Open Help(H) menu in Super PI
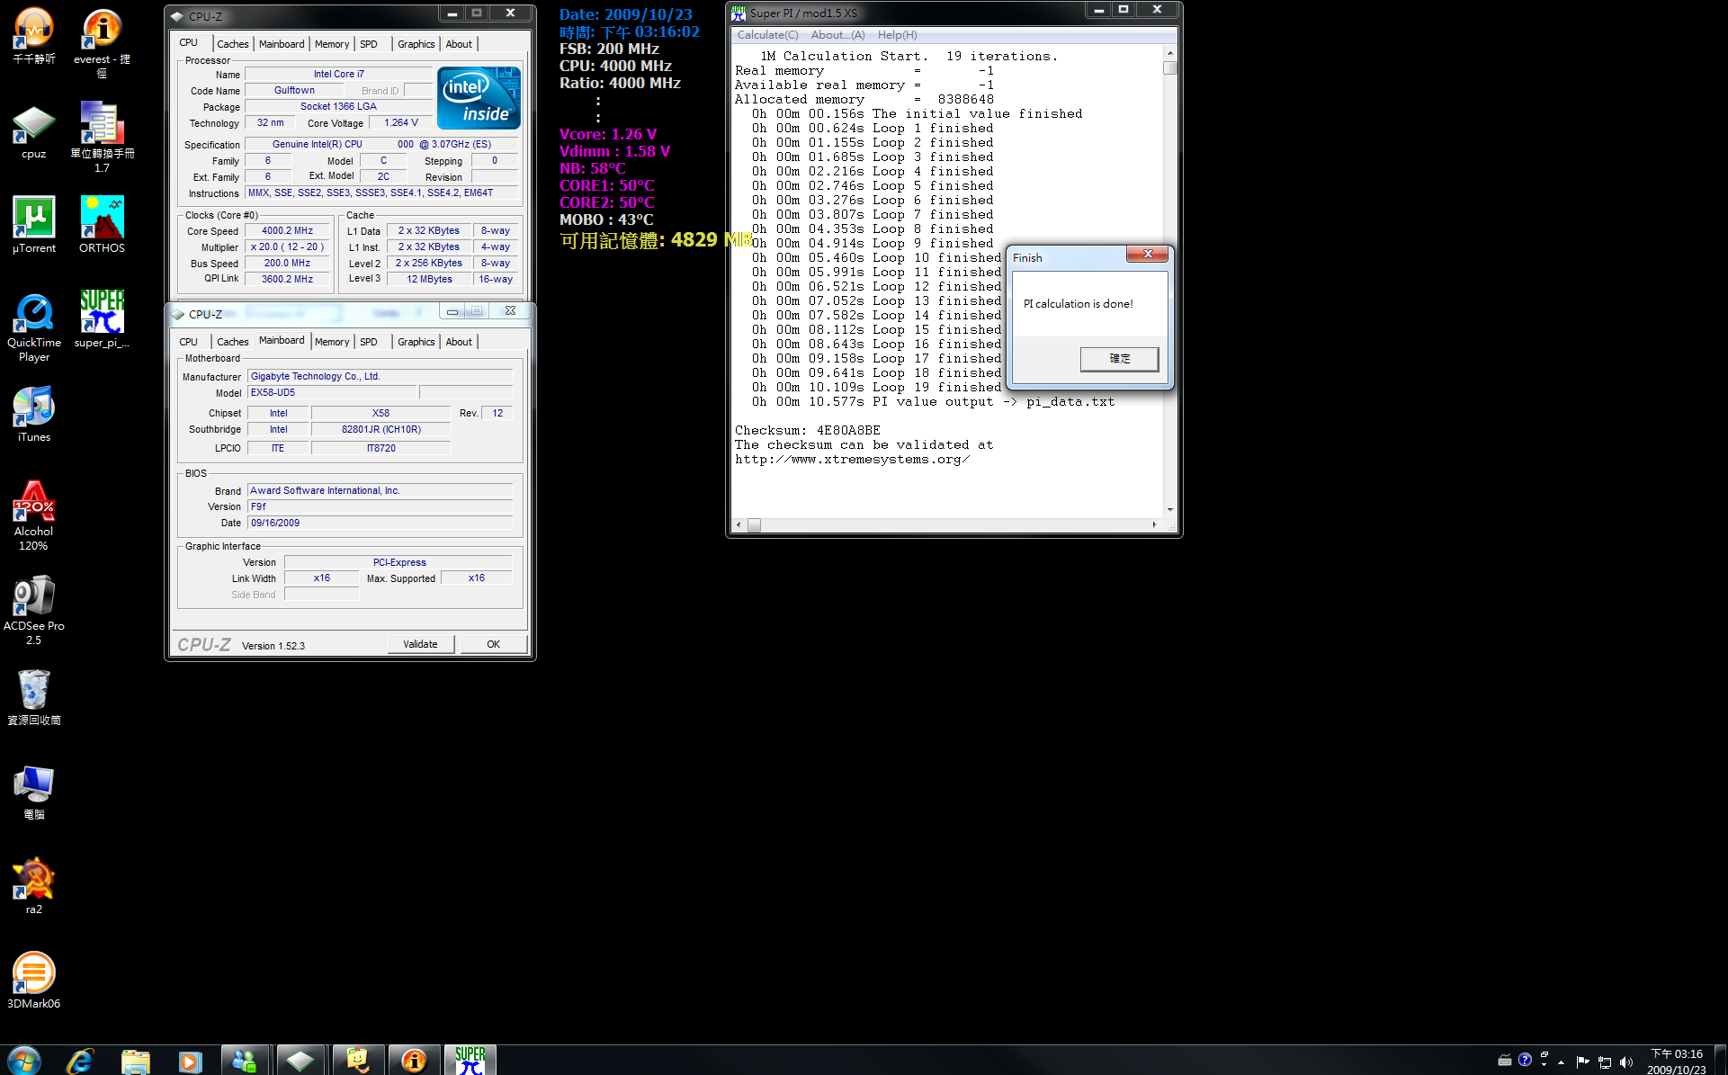This screenshot has width=1728, height=1075. 897,35
